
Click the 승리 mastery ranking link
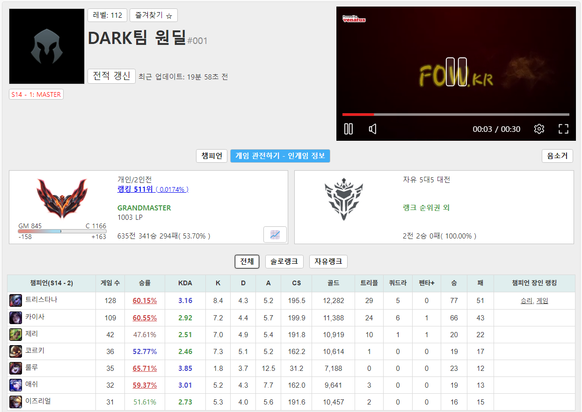click(x=526, y=301)
